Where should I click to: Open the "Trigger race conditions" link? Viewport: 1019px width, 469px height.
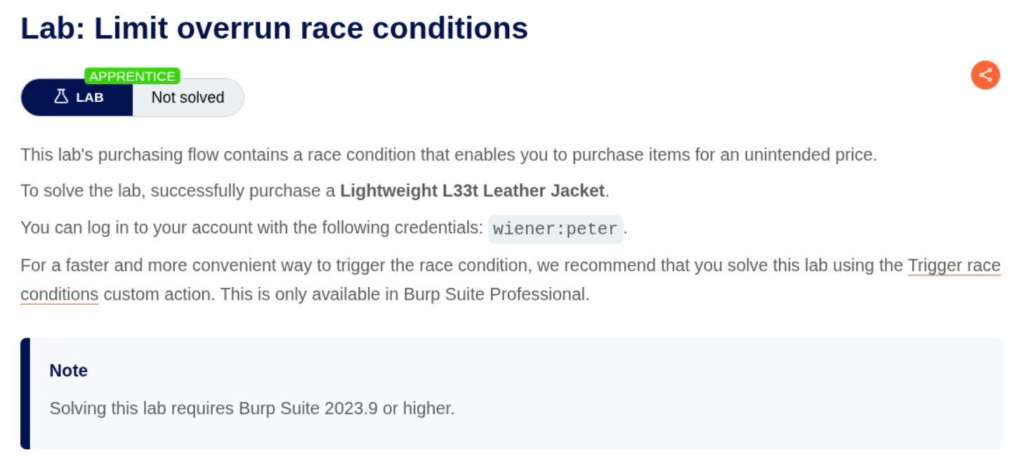[954, 265]
